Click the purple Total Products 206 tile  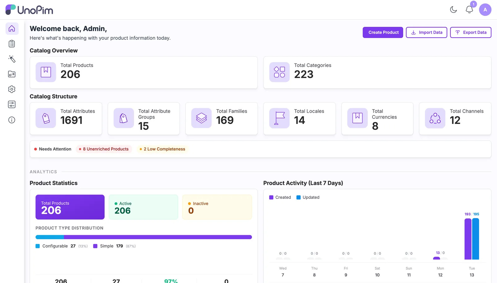coord(70,207)
